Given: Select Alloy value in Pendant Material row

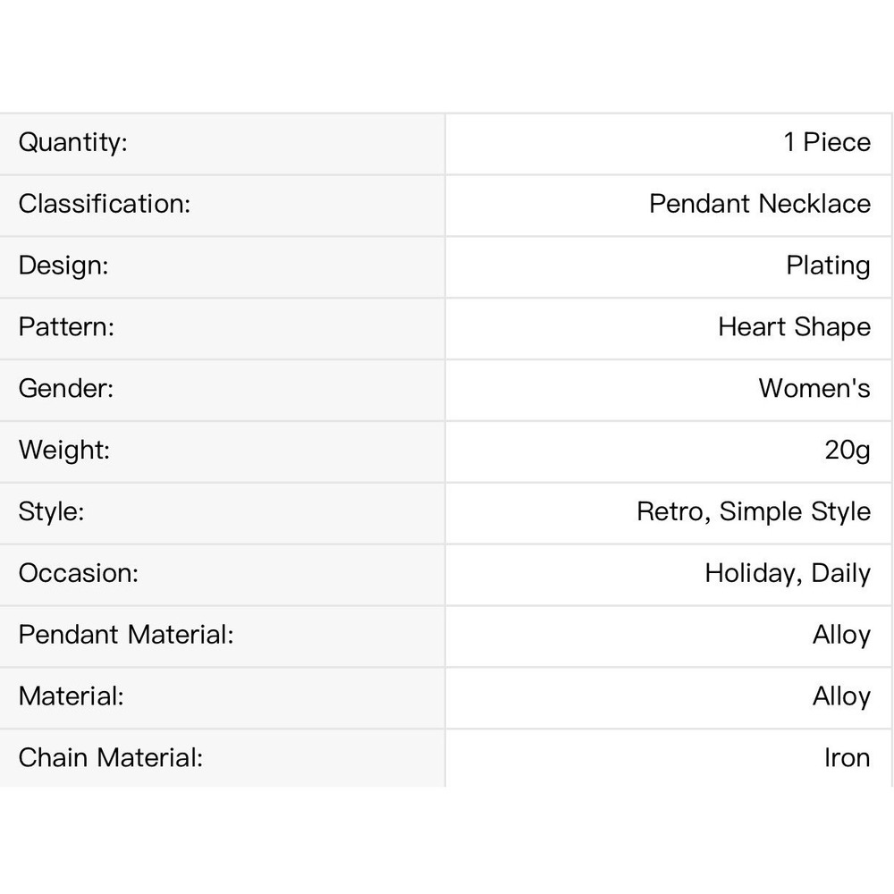Looking at the screenshot, I should (841, 636).
